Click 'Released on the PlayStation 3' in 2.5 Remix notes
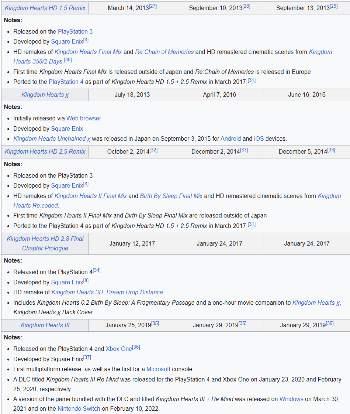Image resolution: width=350 pixels, height=414 pixels. 53,176
